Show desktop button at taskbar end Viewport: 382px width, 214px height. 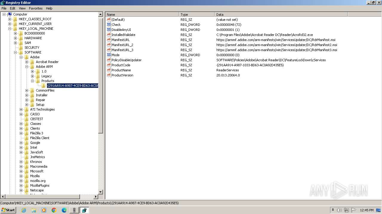pyautogui.click(x=379, y=210)
